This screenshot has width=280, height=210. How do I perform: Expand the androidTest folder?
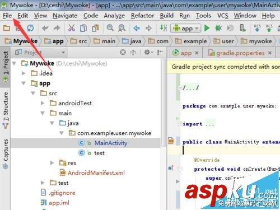pyautogui.click(x=43, y=103)
